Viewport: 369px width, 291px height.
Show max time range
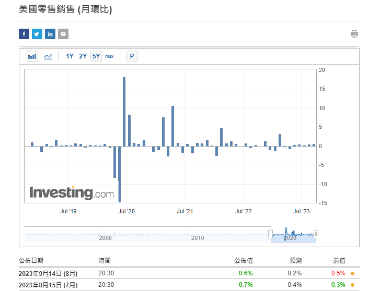pyautogui.click(x=109, y=56)
